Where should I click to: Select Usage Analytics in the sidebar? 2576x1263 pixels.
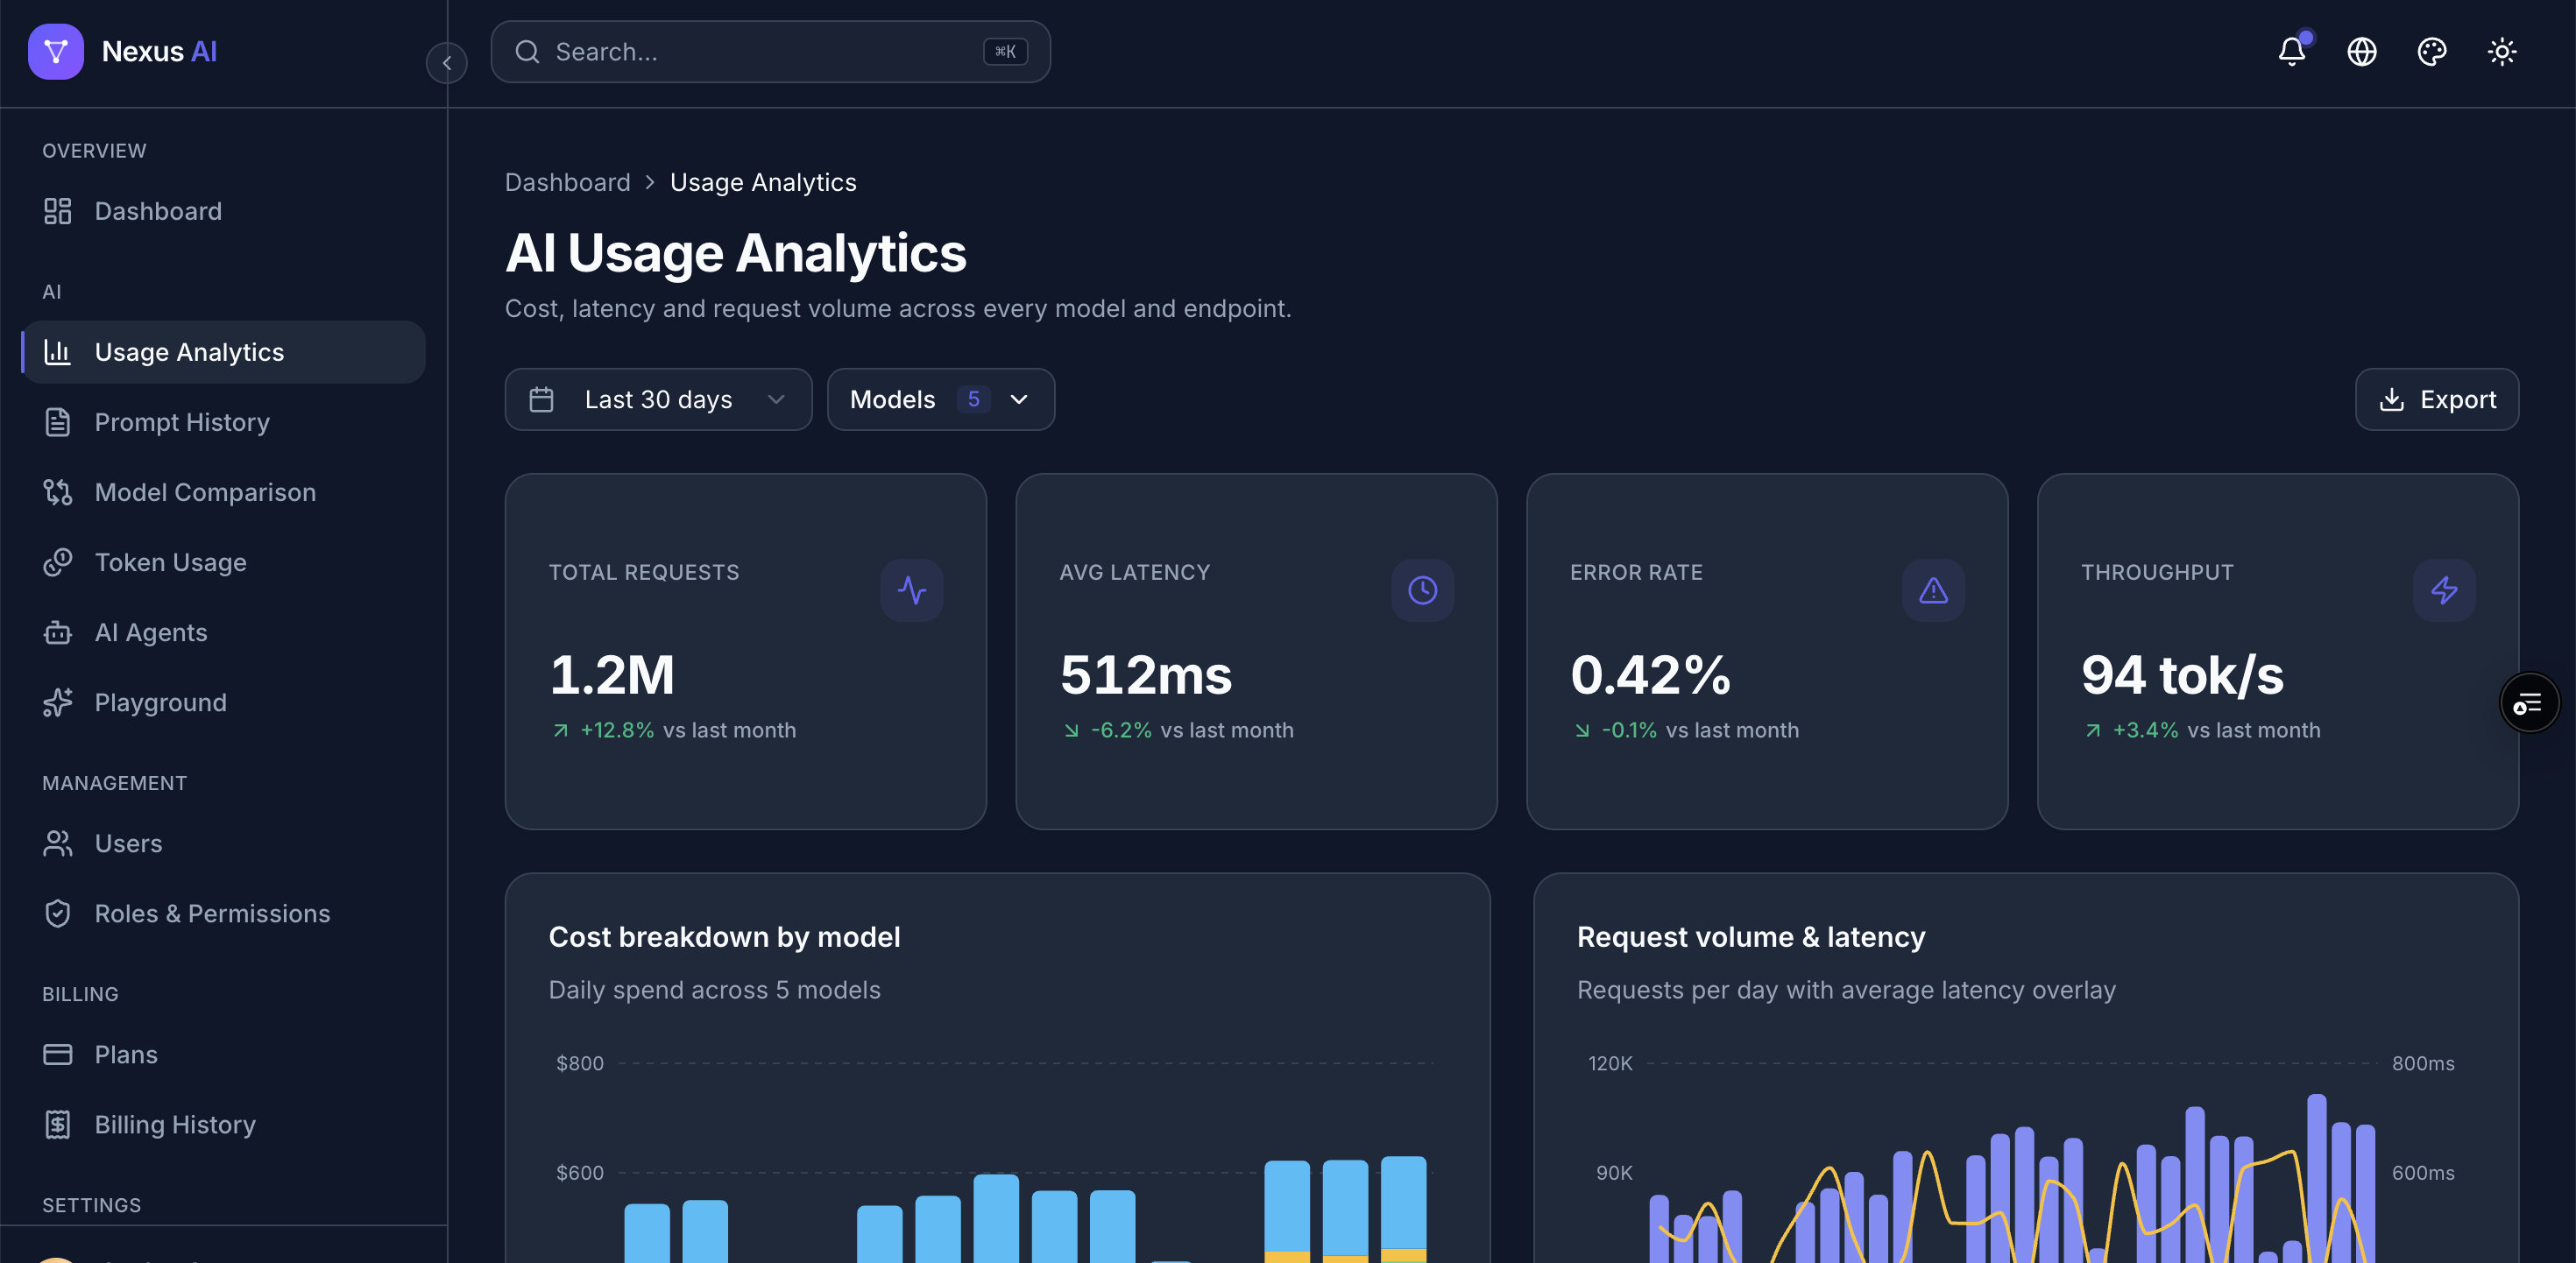(223, 352)
